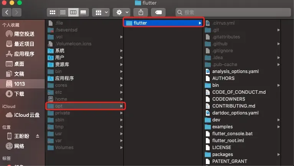This screenshot has width=294, height=166.
Task: Select the etc folder
Action: (84, 92)
